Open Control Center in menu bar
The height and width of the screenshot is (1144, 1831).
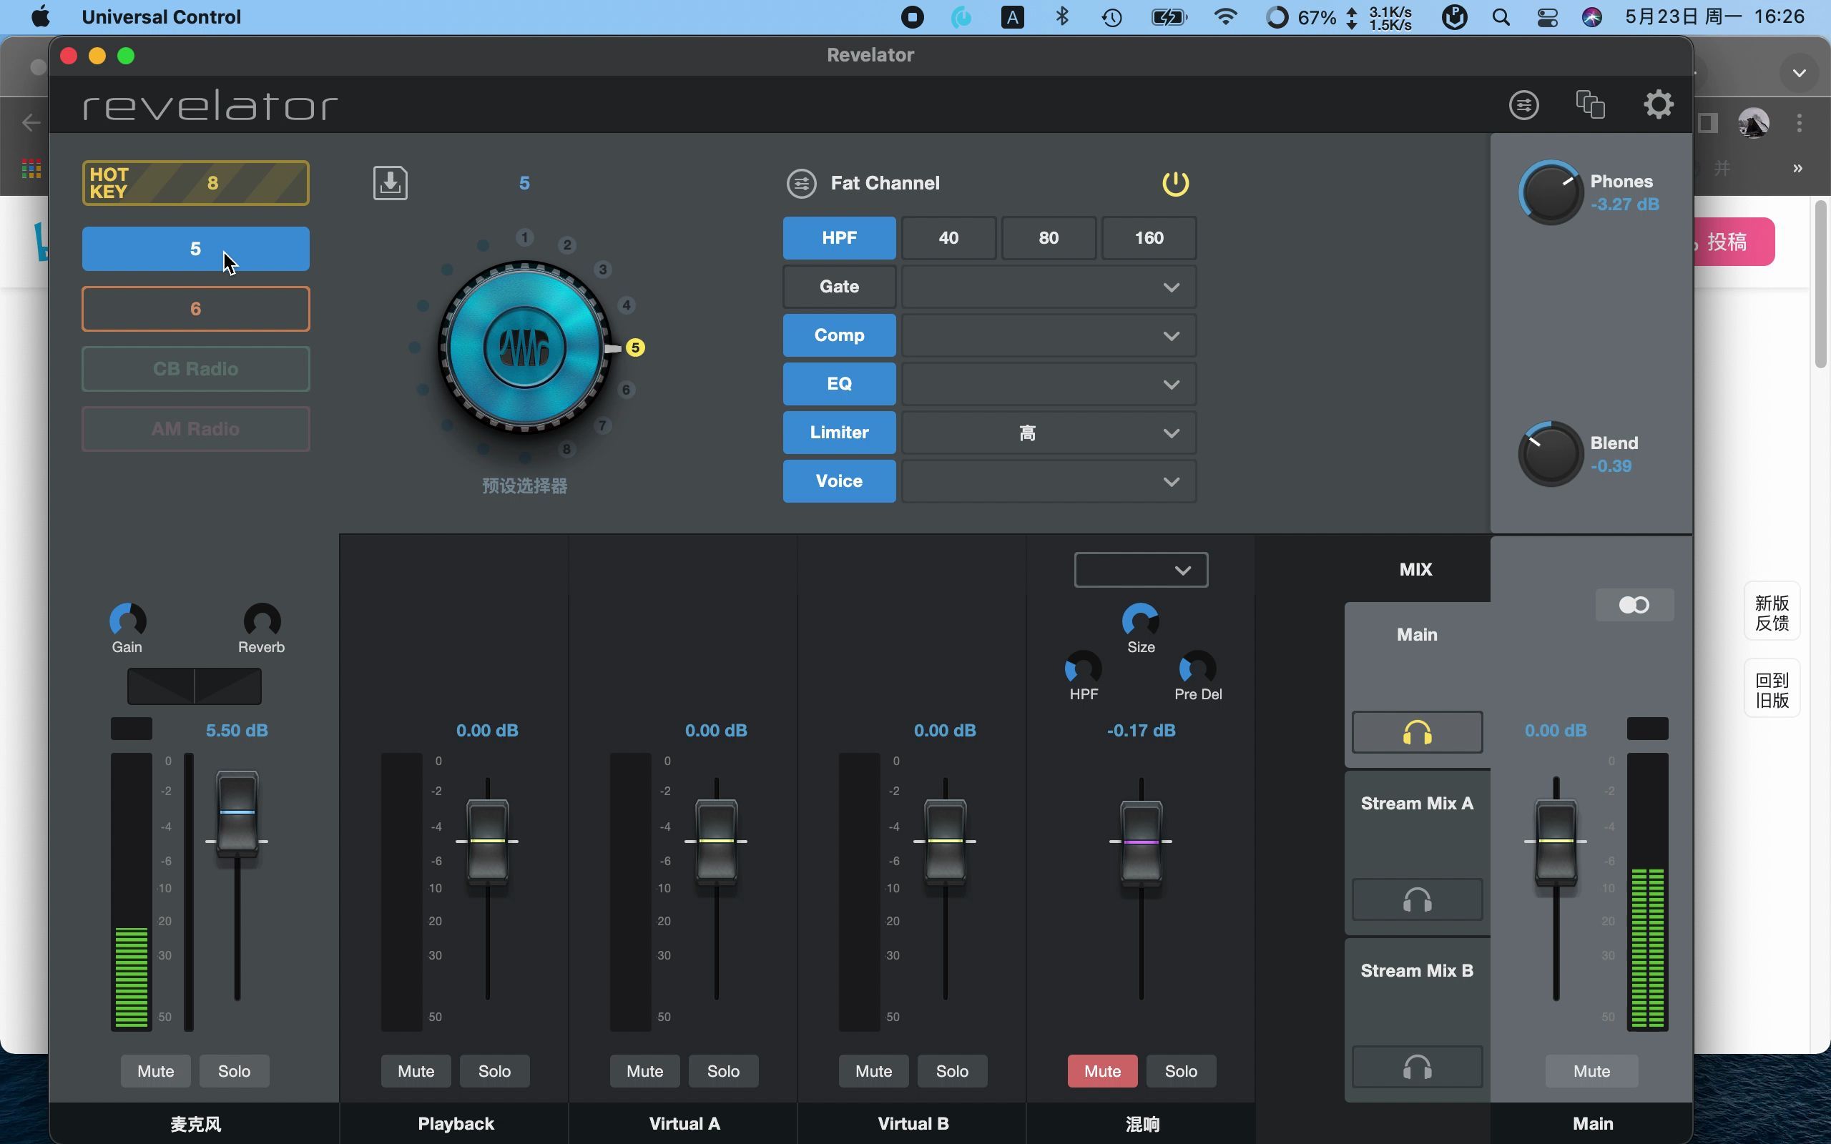click(1547, 16)
